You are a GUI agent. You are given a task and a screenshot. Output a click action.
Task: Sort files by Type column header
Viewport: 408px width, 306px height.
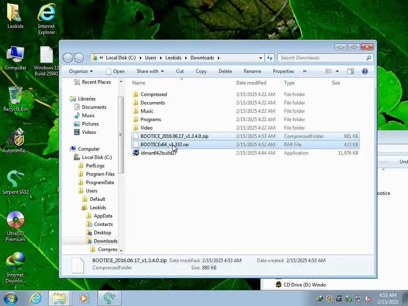[x=305, y=83]
